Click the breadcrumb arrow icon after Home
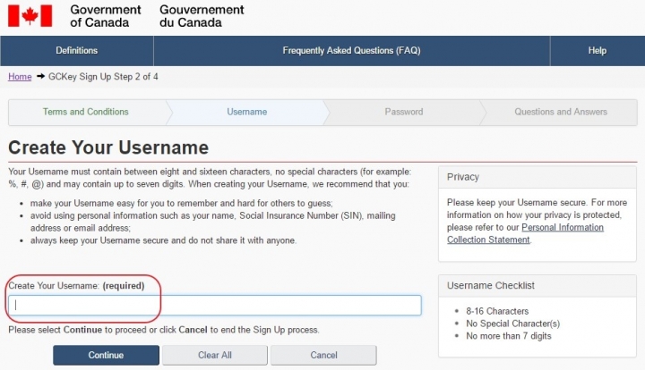This screenshot has height=370, width=645. coord(40,76)
